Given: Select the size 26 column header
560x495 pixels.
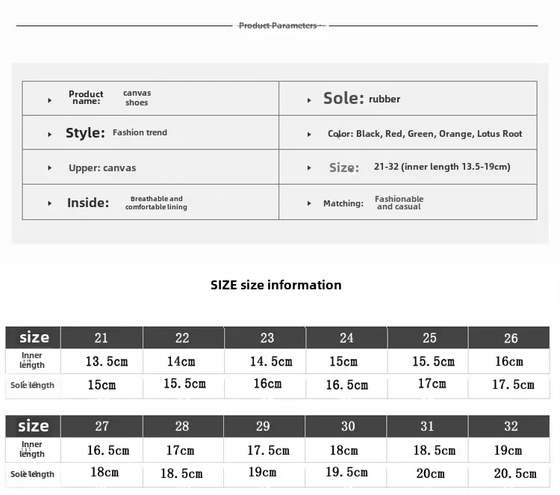Looking at the screenshot, I should 509,338.
